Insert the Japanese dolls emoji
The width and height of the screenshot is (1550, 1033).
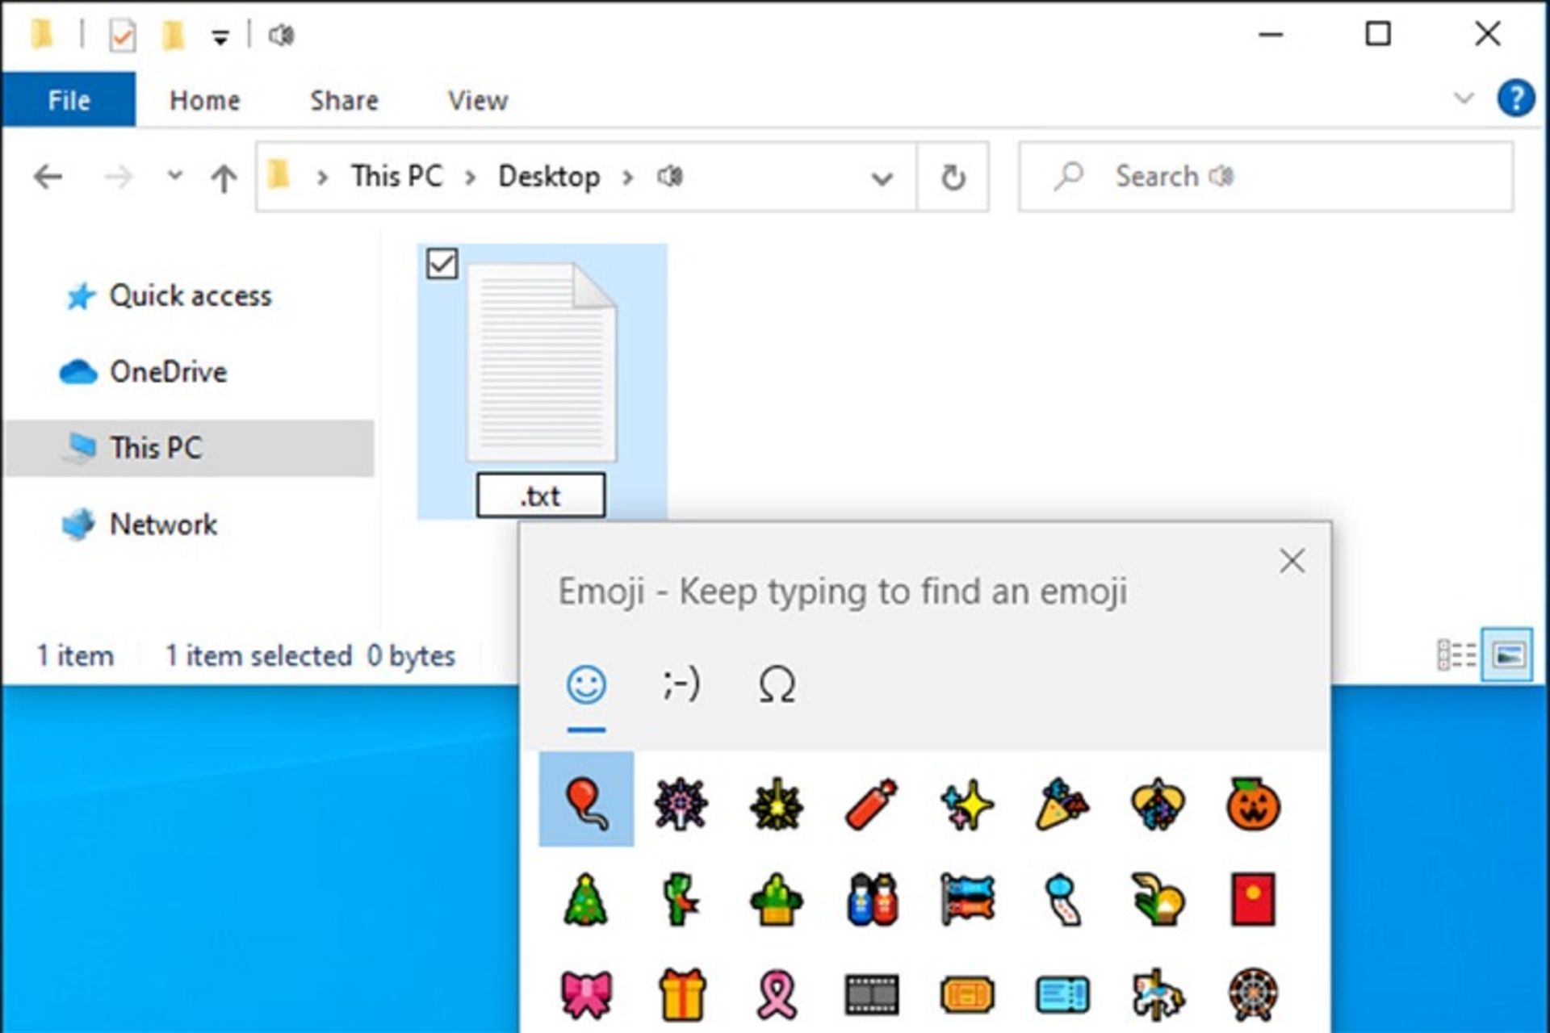[x=873, y=899]
